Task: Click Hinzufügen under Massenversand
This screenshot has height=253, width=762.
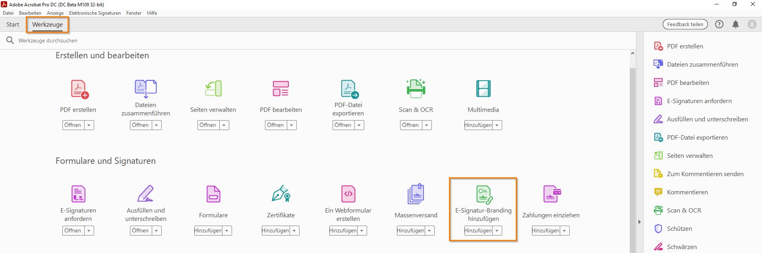Action: [411, 231]
